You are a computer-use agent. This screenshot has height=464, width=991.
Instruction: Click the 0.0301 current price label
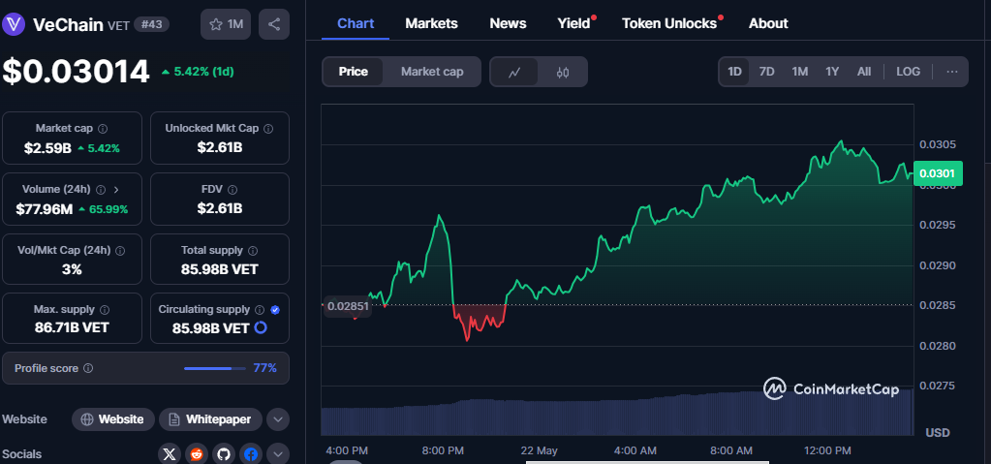click(x=938, y=173)
